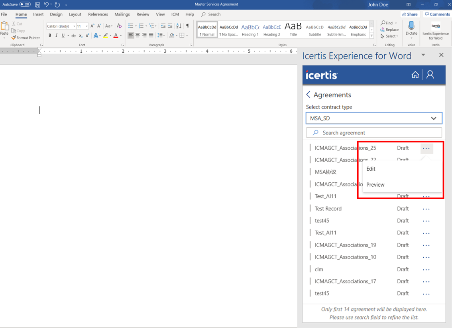The image size is (452, 328).
Task: Click the Undo arrow icon
Action: click(x=46, y=5)
